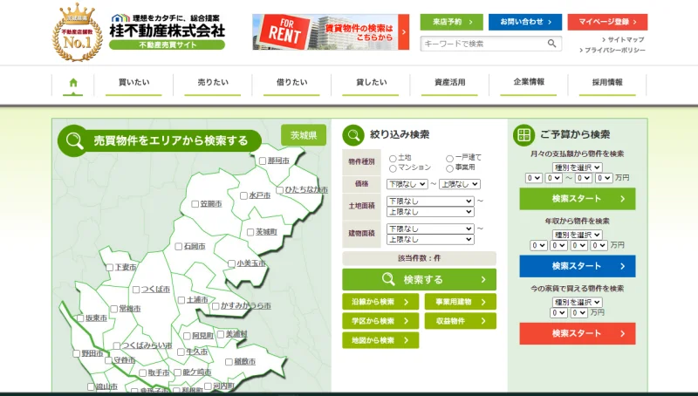The width and height of the screenshot is (698, 396).
Task: Click the つくばみらい市 map link
Action: 147,345
